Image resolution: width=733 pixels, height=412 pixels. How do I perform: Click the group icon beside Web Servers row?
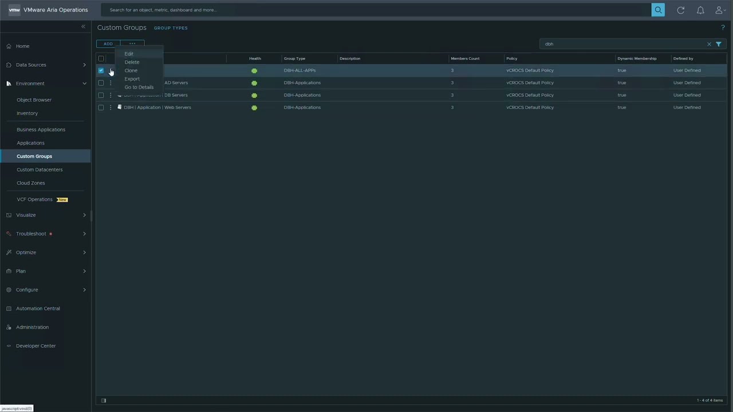point(119,107)
